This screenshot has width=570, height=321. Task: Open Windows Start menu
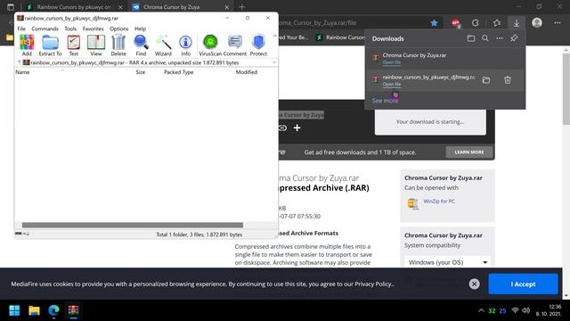[x=14, y=310]
